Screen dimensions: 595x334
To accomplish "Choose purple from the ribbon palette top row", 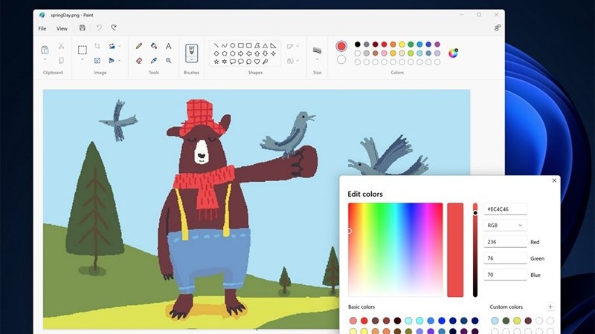I will [437, 45].
